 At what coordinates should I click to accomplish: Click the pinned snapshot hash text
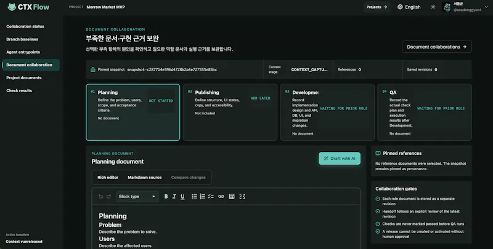(x=172, y=69)
